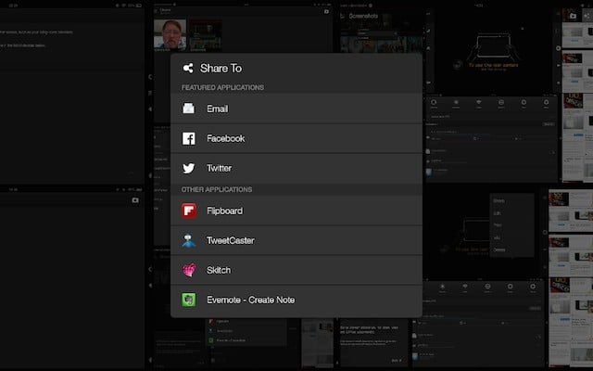Choose Evernote - Create Note option
593x371 pixels.
[296, 301]
